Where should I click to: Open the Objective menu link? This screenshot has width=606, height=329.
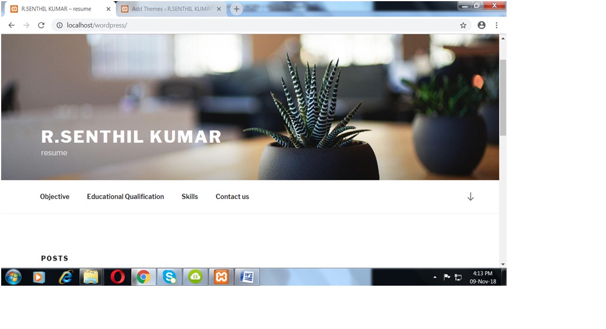click(x=54, y=197)
